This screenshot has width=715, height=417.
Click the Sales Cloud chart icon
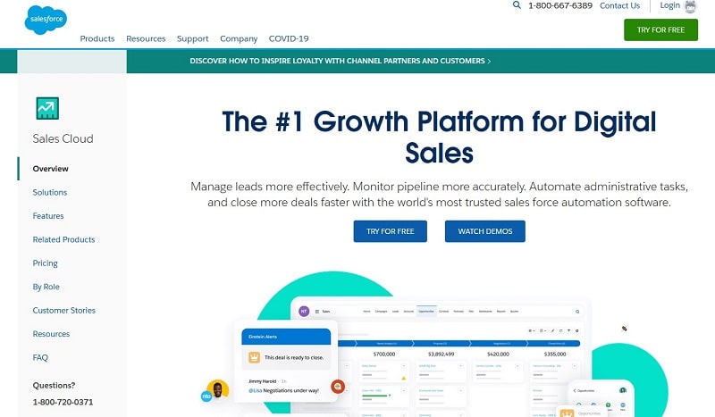coord(47,108)
